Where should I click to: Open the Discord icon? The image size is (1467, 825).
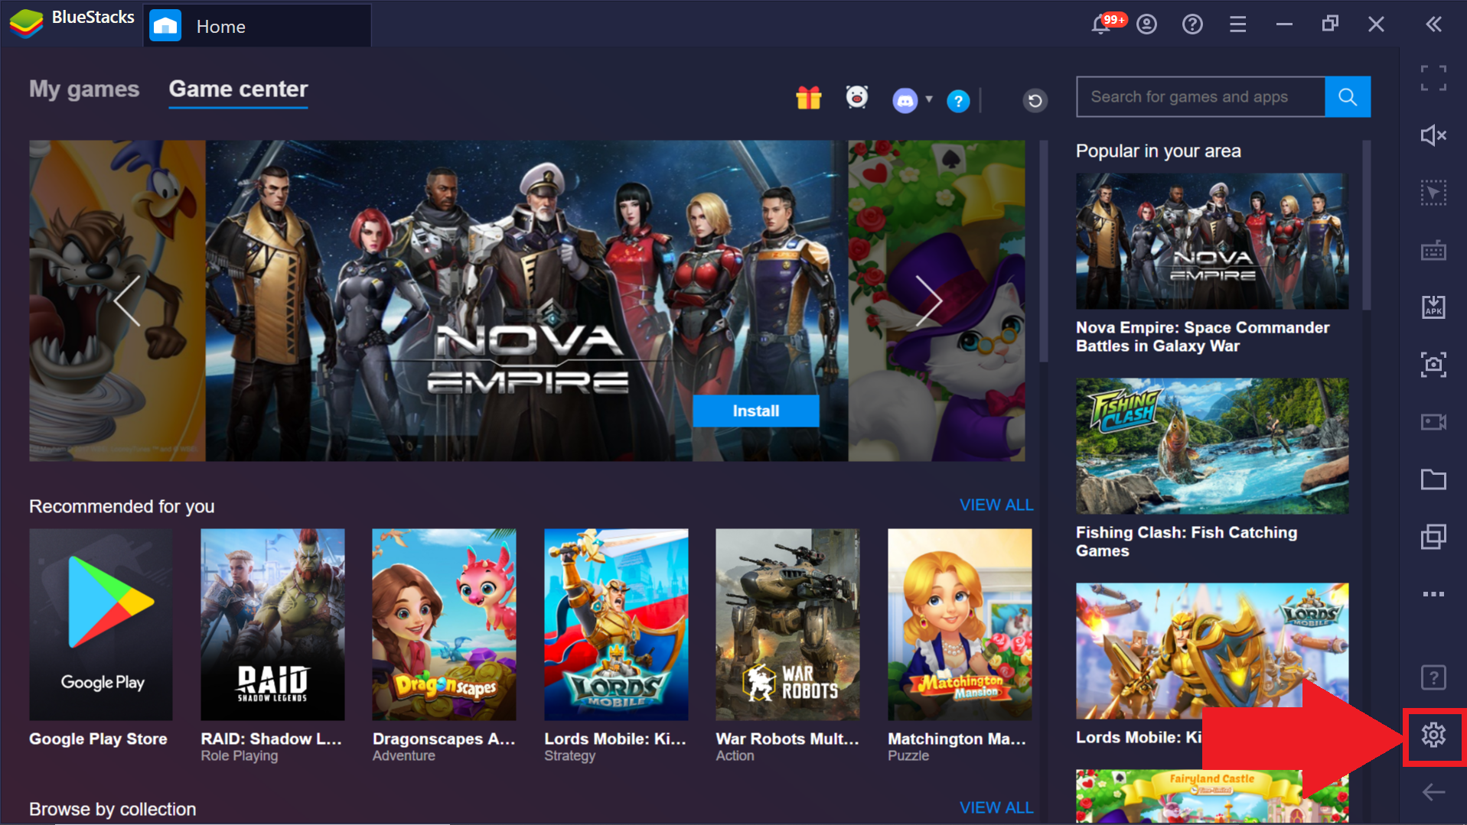pyautogui.click(x=905, y=100)
